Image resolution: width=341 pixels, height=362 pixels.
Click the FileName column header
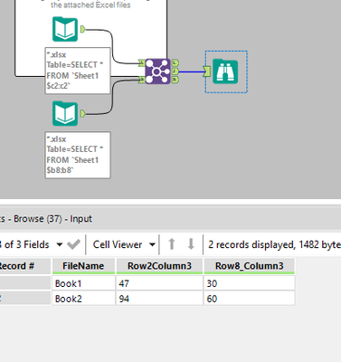tap(83, 266)
